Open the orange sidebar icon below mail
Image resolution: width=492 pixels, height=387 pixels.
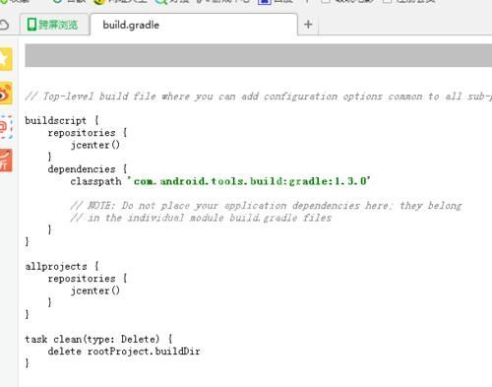tap(6, 161)
